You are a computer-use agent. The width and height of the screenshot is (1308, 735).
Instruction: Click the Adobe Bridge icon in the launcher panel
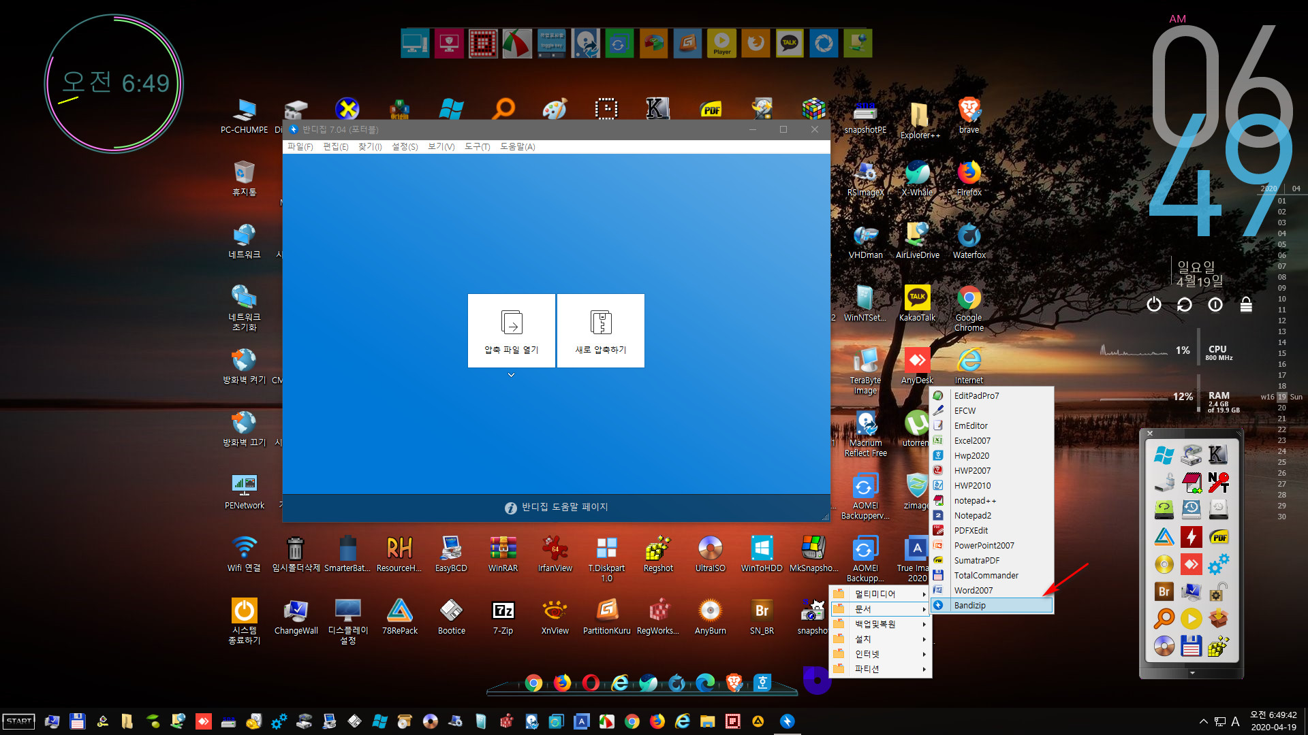pyautogui.click(x=1164, y=591)
